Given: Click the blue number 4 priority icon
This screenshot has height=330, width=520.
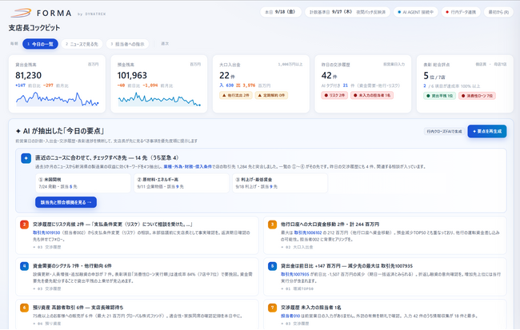Looking at the screenshot, I should pyautogui.click(x=24, y=266).
